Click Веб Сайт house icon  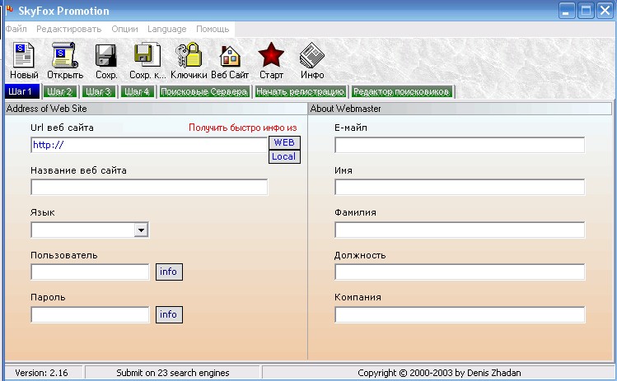230,56
